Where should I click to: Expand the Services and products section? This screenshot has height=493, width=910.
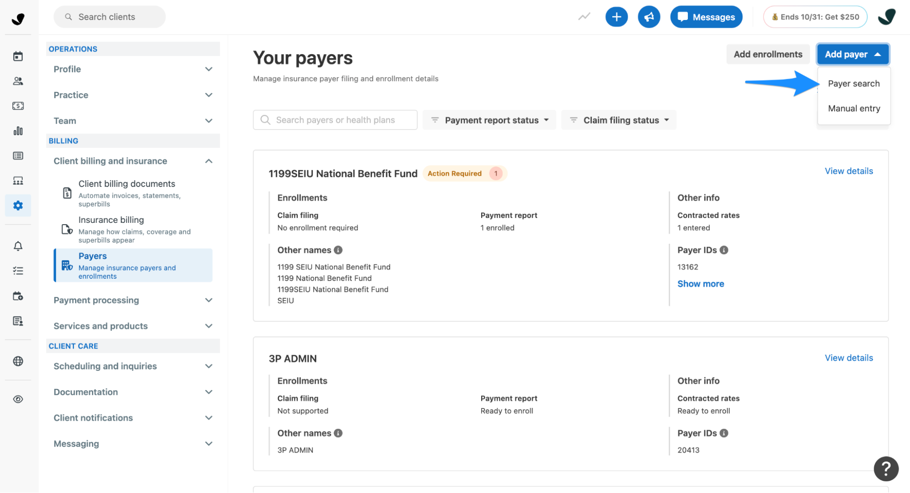(133, 326)
